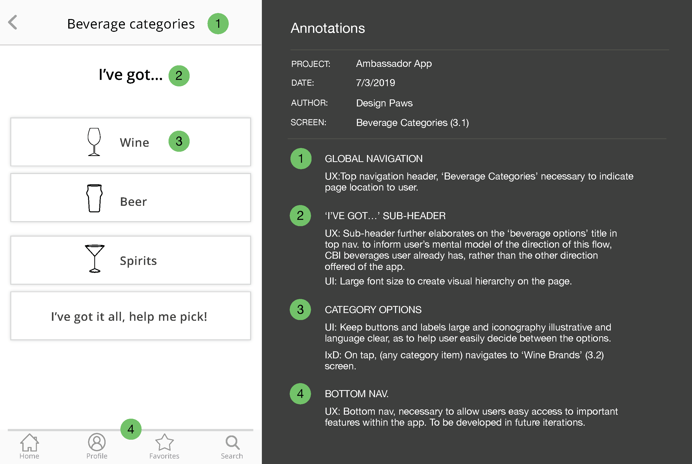
Task: Click the 'UX:Top navigation header' paragraph
Action: pos(479,182)
